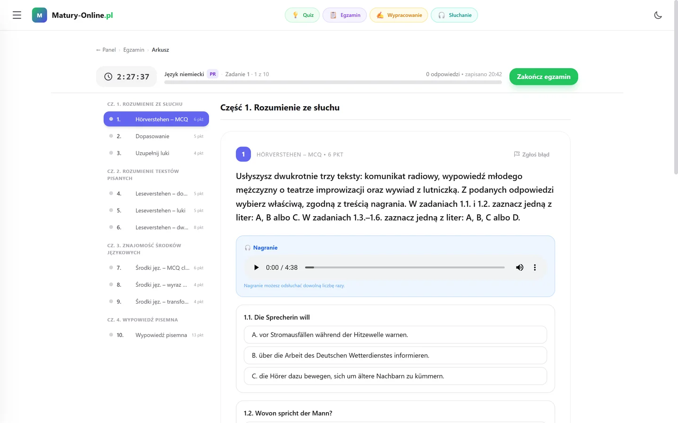The height and width of the screenshot is (423, 678).
Task: Click the 'Zadanie 1 · 1 z 10' text
Action: click(x=247, y=74)
